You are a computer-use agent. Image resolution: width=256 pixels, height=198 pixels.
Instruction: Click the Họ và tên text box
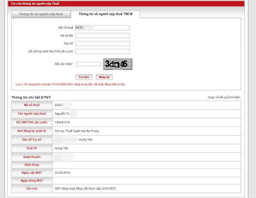[102, 35]
